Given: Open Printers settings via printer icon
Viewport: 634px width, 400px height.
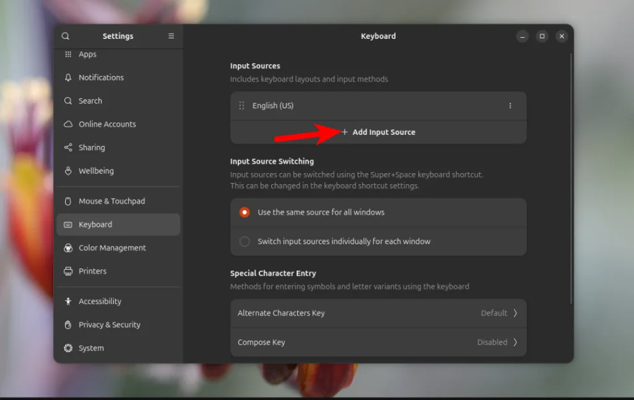Looking at the screenshot, I should click(x=68, y=271).
